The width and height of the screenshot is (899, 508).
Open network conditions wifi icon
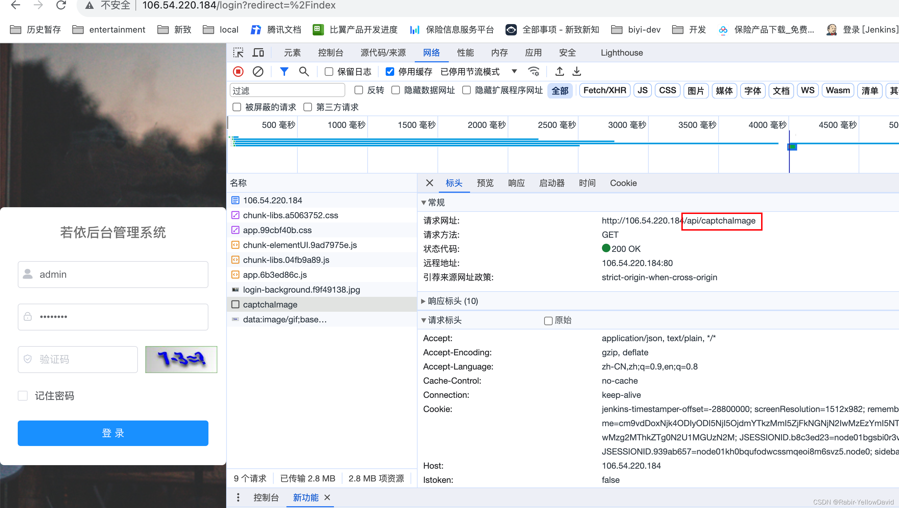[534, 72]
